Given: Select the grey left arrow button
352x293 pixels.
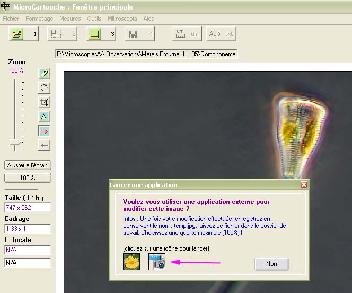Looking at the screenshot, I should (x=44, y=145).
